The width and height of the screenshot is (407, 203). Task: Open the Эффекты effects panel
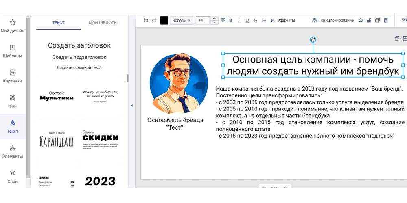click(282, 20)
